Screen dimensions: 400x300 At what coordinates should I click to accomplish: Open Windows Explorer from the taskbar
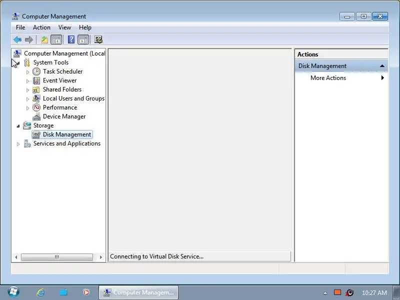coord(63,292)
